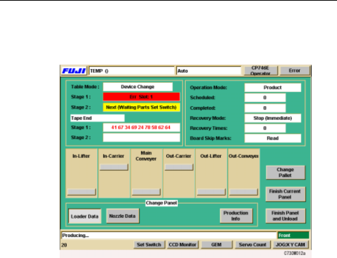Click the green Front indicator

pyautogui.click(x=293, y=236)
